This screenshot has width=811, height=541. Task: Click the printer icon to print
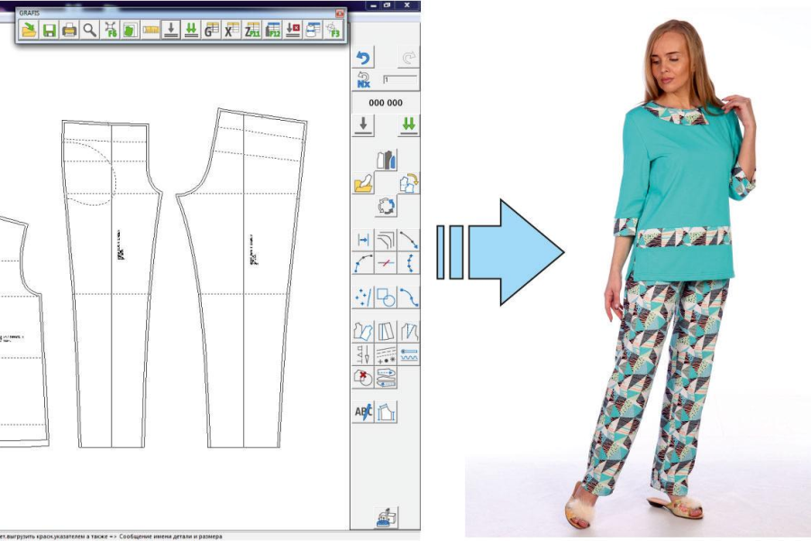68,31
